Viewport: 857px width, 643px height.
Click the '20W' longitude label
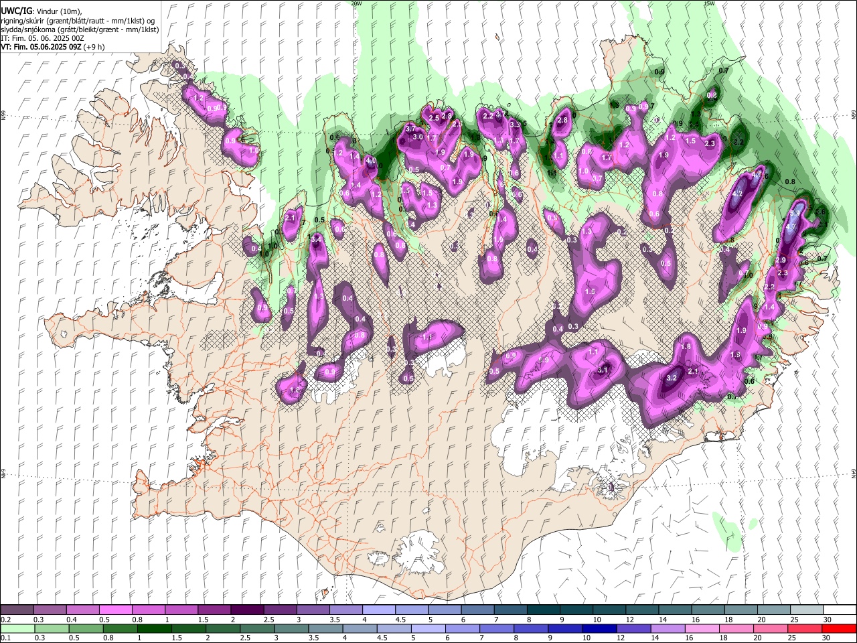pyautogui.click(x=357, y=3)
